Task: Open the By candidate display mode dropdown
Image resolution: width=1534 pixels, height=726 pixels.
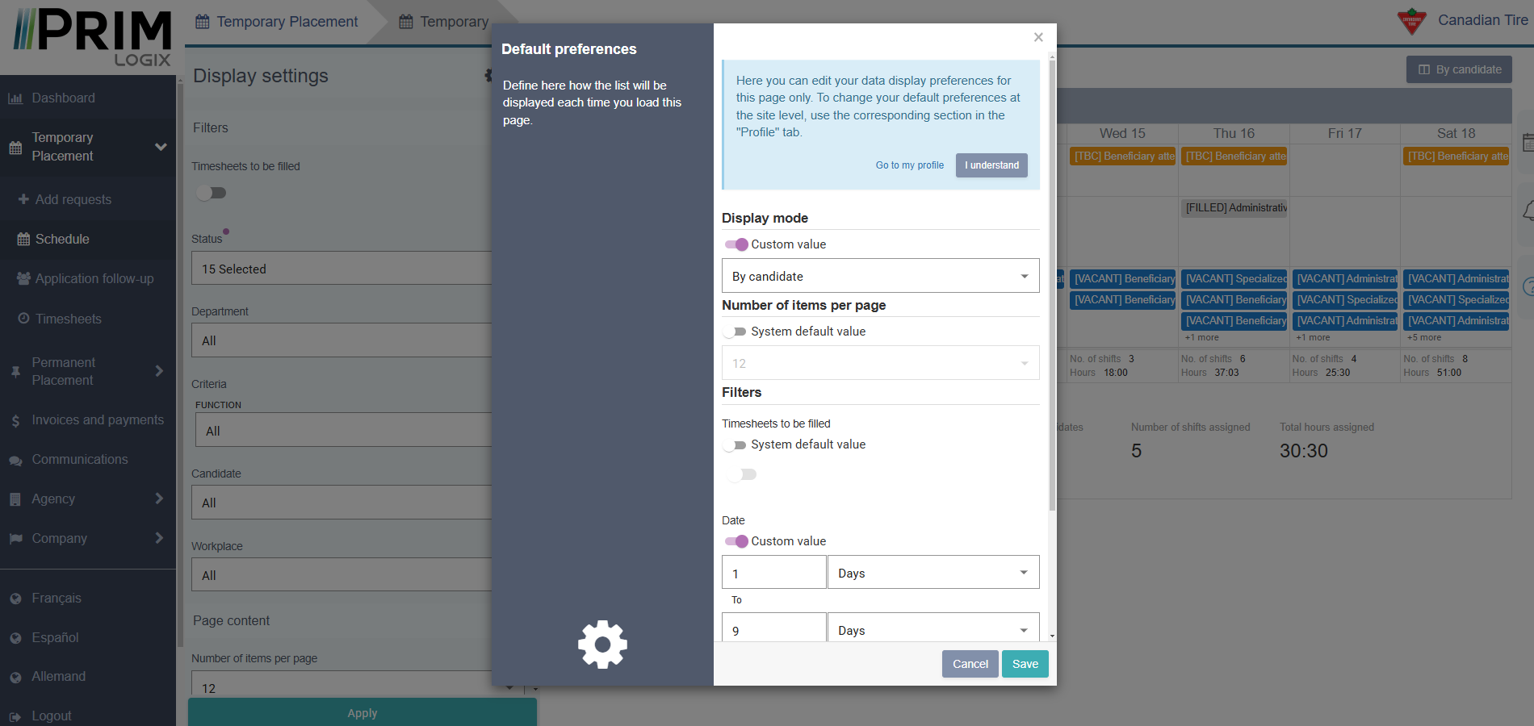Action: [880, 276]
